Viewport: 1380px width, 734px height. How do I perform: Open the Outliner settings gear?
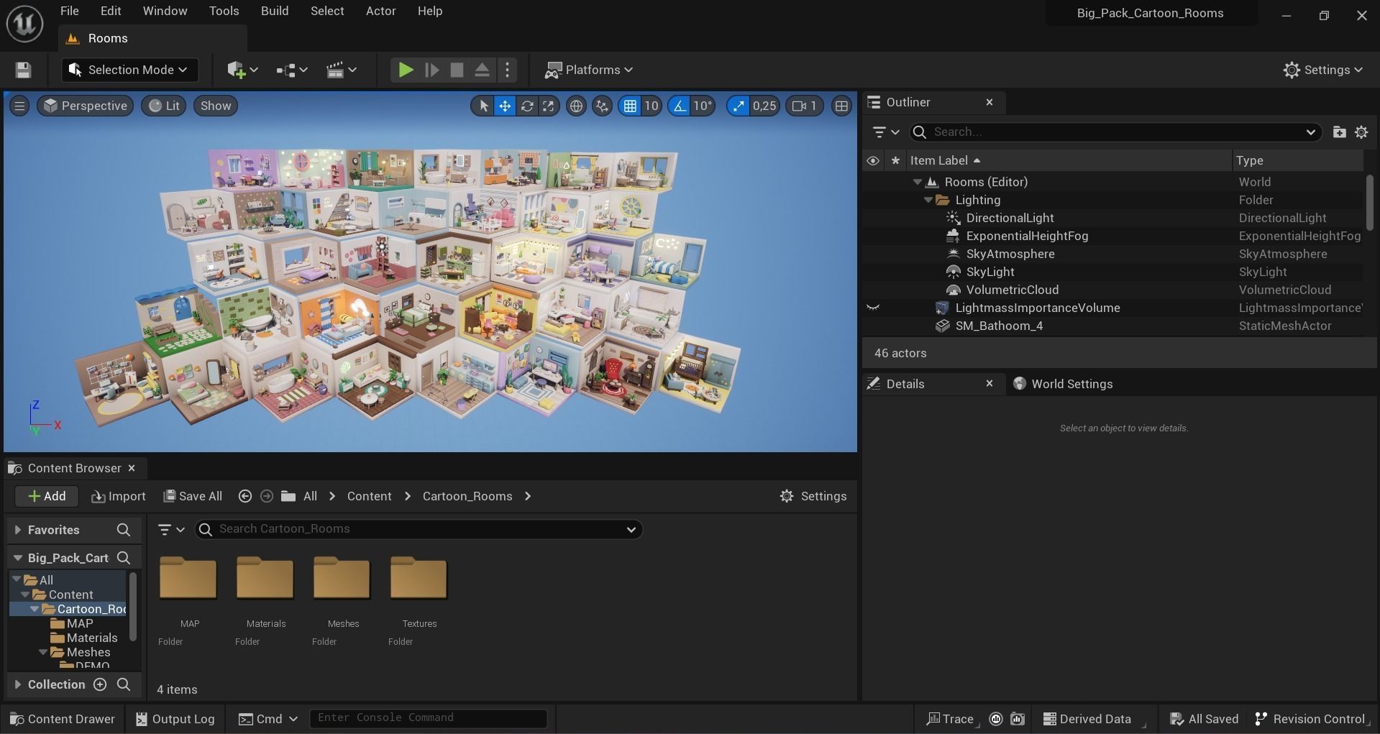coord(1361,132)
